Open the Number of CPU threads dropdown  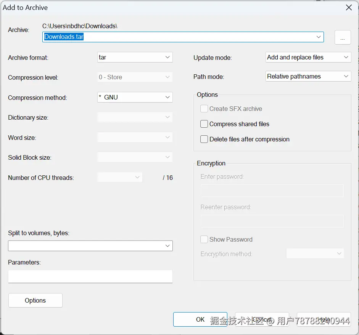click(120, 177)
